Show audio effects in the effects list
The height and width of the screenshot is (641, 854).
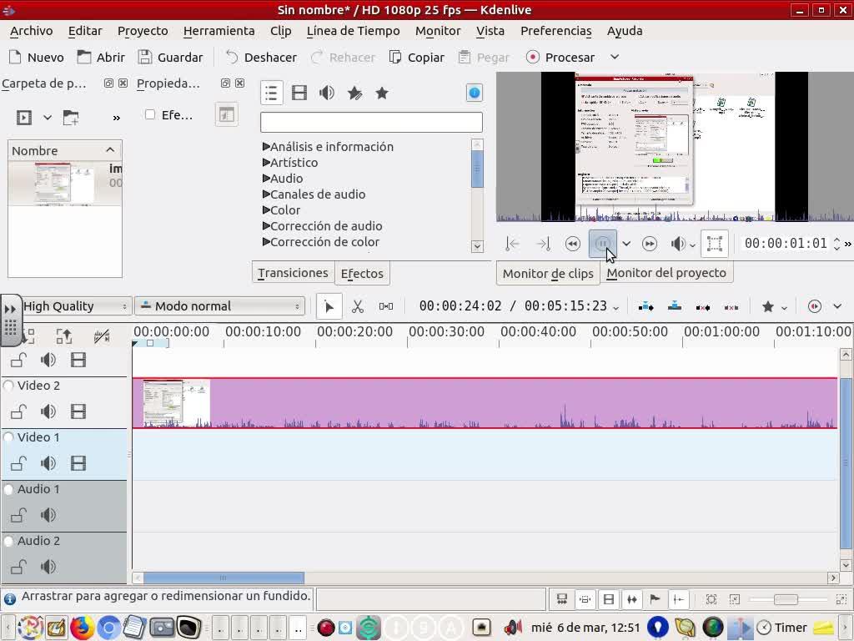pos(327,93)
